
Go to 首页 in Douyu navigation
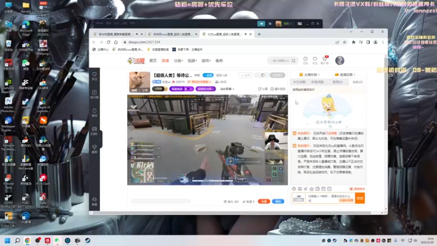[153, 61]
